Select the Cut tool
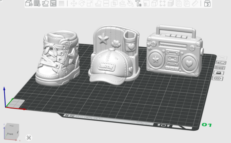Screen dimensions: 231x143 coord(106,4)
